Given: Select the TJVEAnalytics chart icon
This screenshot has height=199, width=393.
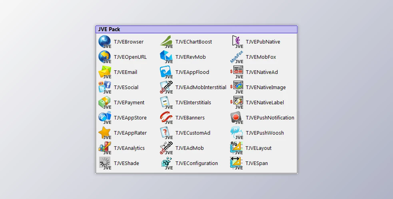Looking at the screenshot, I should coord(105,148).
